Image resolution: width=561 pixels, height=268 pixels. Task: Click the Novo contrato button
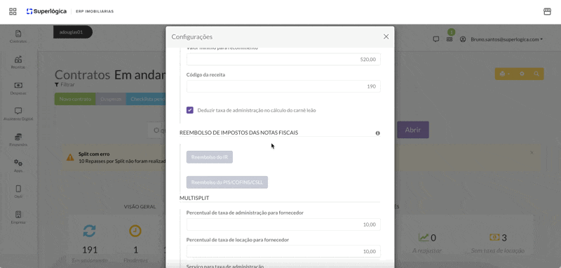[x=75, y=99]
